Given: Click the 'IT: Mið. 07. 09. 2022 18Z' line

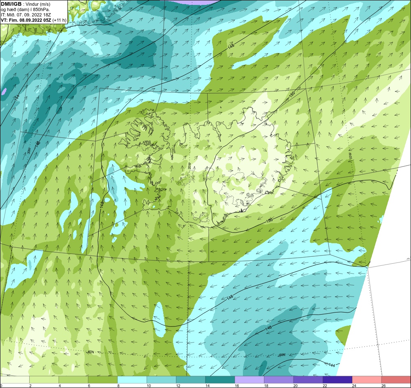Looking at the screenshot, I should point(25,15).
